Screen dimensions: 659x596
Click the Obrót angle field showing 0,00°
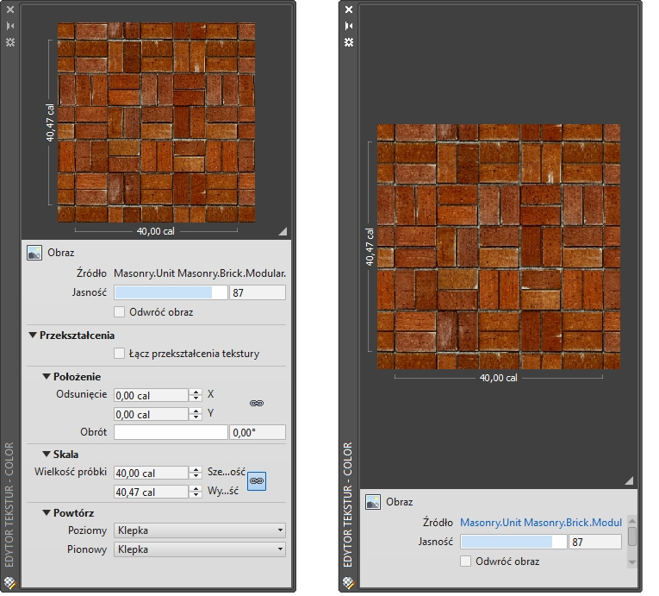tap(256, 433)
